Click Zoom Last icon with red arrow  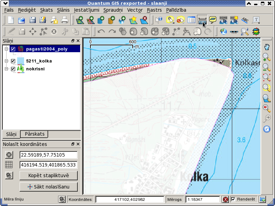(x=267, y=108)
